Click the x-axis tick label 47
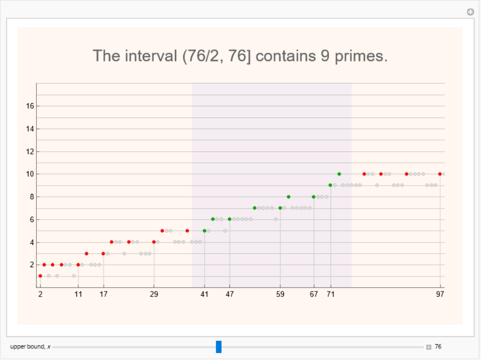Viewport: 481px width, 360px height. point(229,295)
